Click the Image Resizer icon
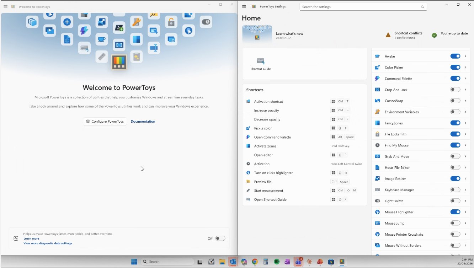 click(x=377, y=179)
